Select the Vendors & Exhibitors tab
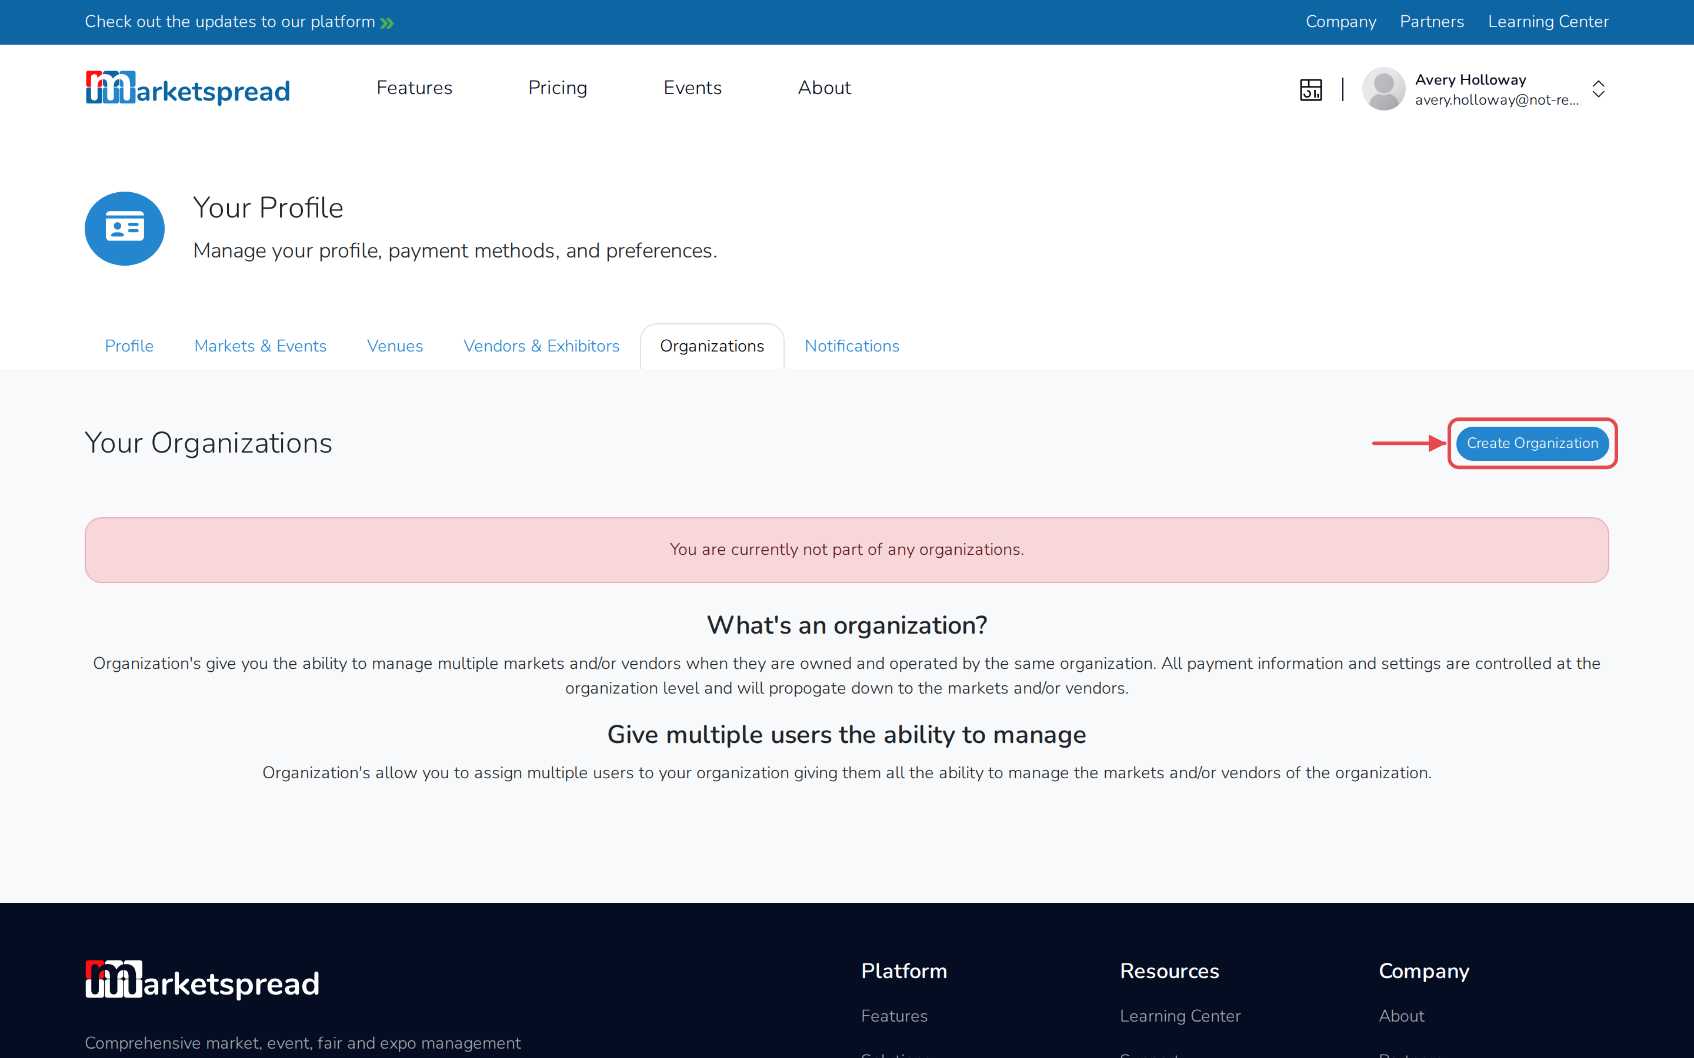This screenshot has height=1058, width=1694. [541, 346]
